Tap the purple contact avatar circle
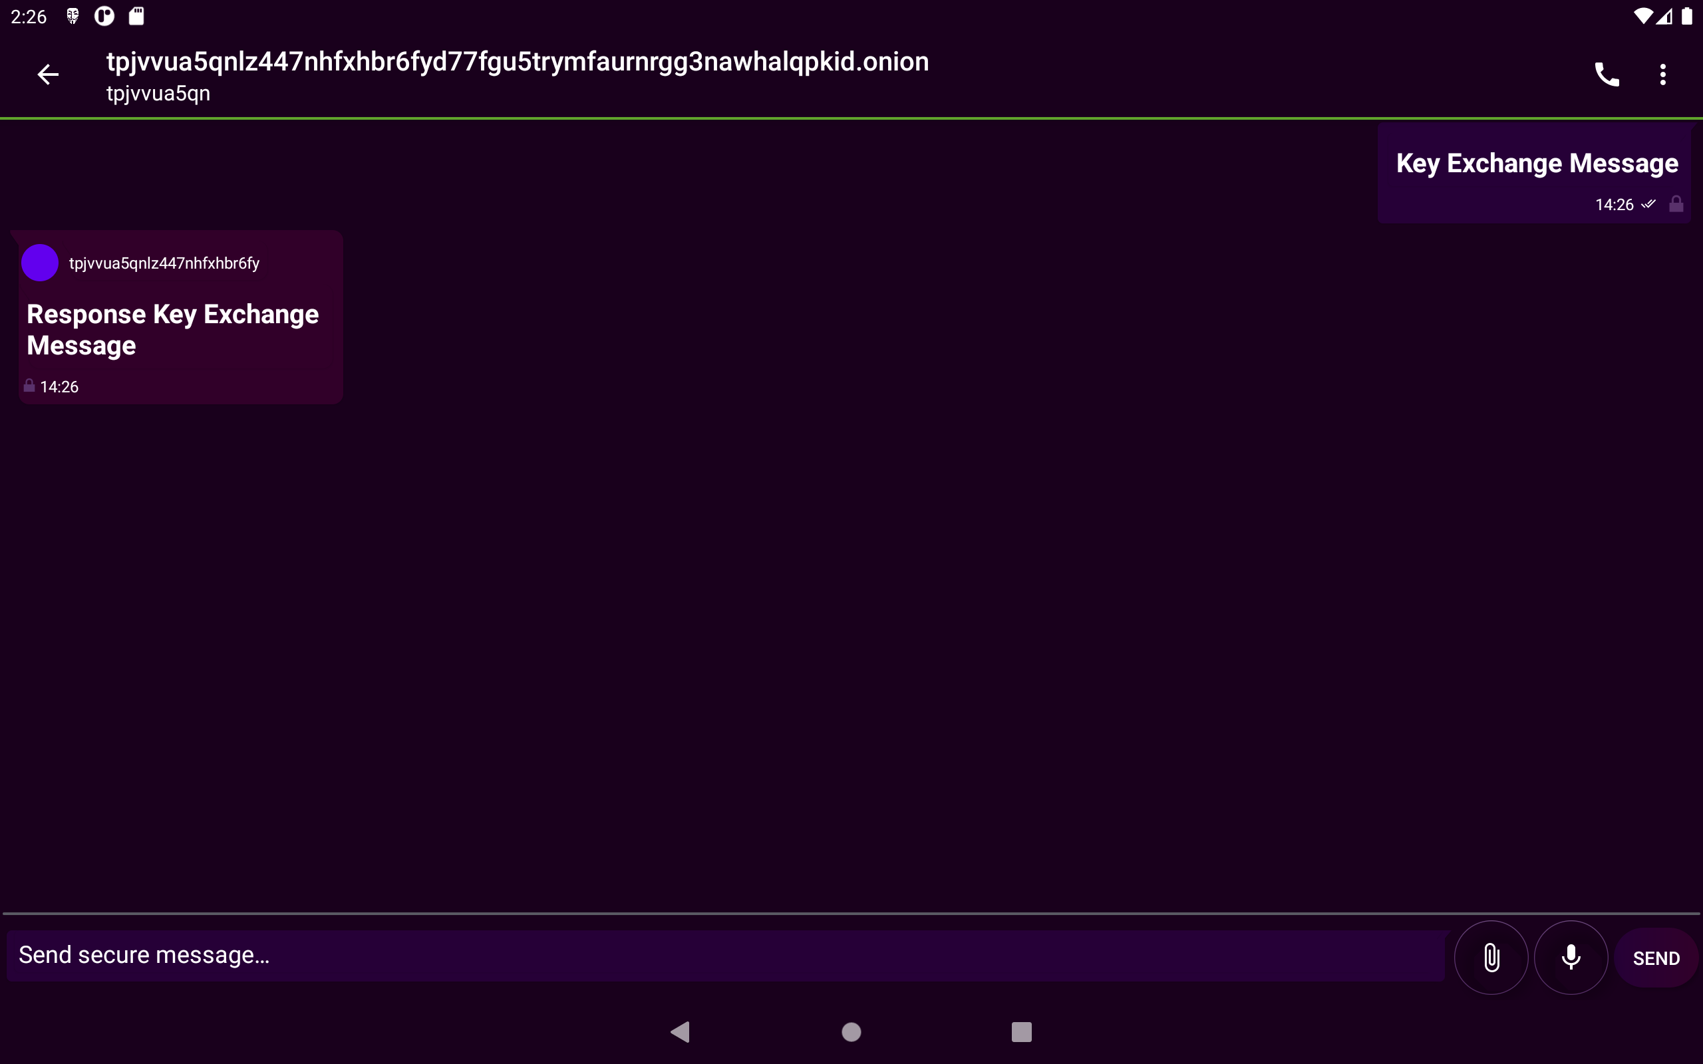 pyautogui.click(x=40, y=263)
